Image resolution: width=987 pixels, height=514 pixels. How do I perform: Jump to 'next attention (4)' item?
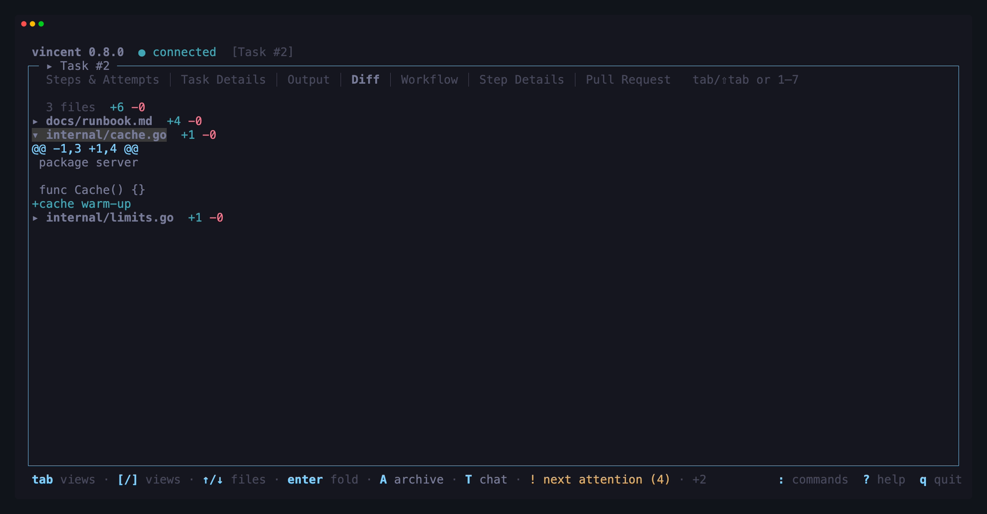click(x=600, y=480)
